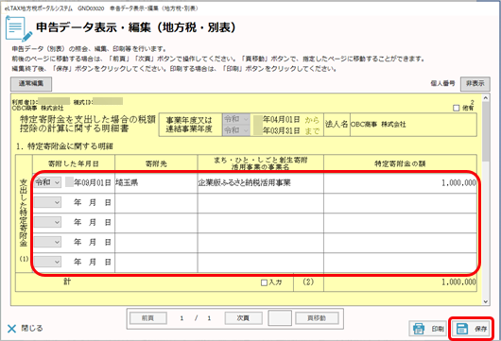Click the 法人名 field OBC商事 株式会社
501x341 pixels.
(413, 125)
